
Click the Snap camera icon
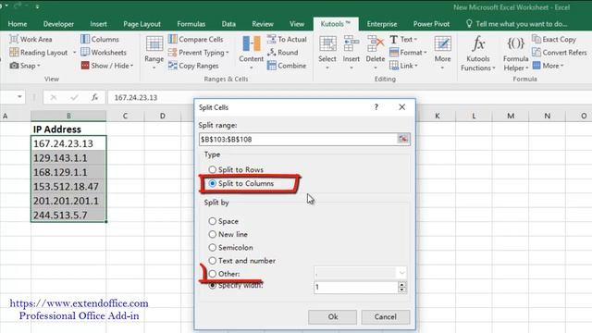coord(14,66)
